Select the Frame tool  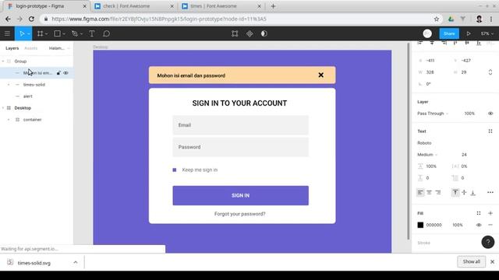[40, 33]
